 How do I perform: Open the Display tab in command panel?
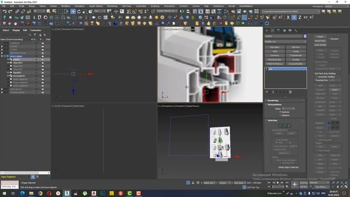pyautogui.click(x=290, y=31)
